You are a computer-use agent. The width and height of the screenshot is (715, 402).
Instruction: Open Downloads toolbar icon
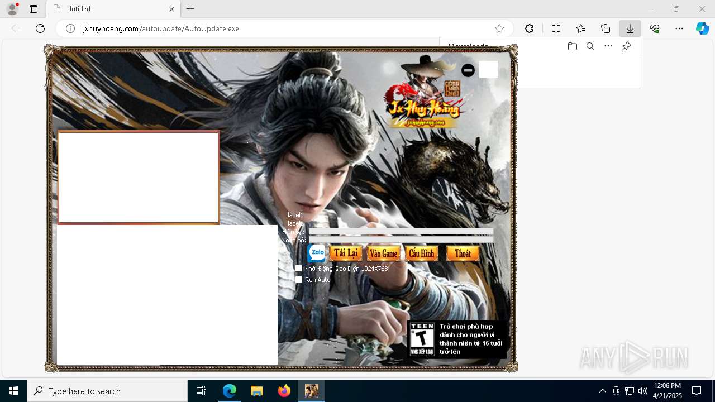click(630, 28)
